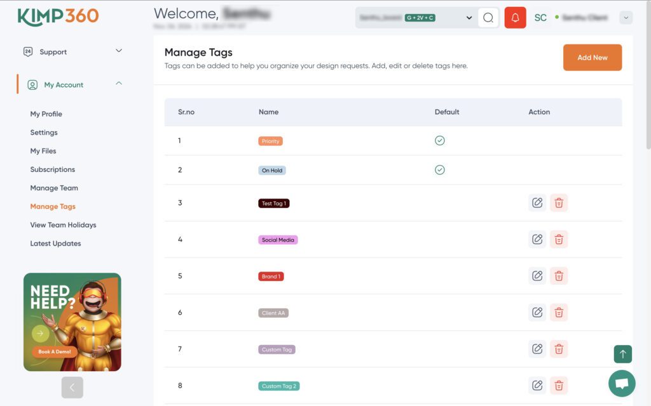Go to Subscriptions in sidebar
The height and width of the screenshot is (406, 651).
coord(52,169)
